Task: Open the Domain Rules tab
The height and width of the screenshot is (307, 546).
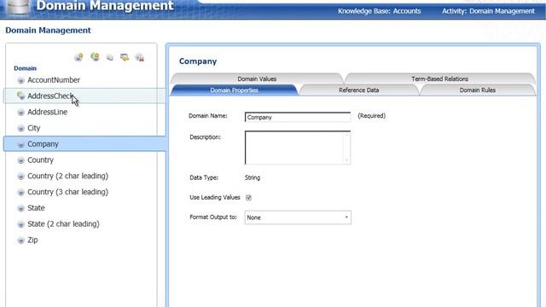Action: [x=478, y=90]
